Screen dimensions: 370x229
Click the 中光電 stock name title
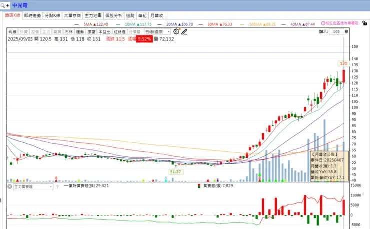pos(20,5)
